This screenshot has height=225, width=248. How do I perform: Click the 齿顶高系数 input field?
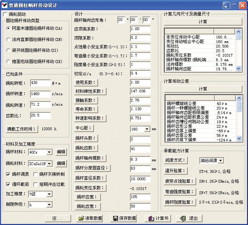tap(140, 29)
